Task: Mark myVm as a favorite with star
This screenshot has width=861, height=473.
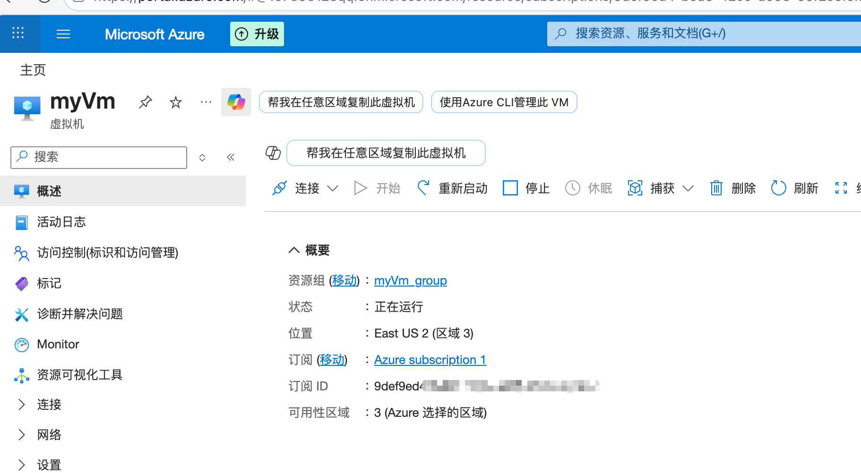Action: [x=176, y=102]
